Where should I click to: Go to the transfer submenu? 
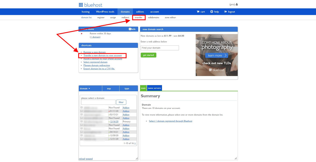[x=139, y=17]
